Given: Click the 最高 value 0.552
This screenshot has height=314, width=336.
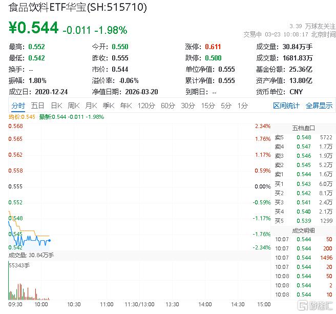Looking at the screenshot, I should coord(37,47).
